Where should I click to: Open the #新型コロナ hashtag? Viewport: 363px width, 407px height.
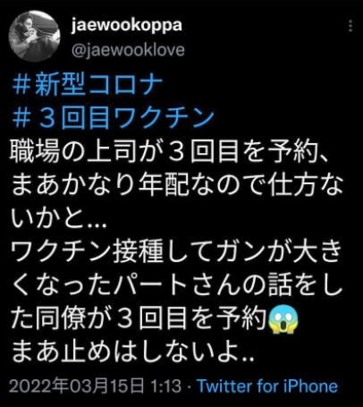coord(88,85)
